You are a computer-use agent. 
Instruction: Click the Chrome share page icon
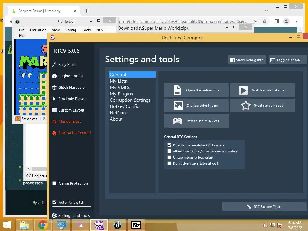click(x=255, y=21)
